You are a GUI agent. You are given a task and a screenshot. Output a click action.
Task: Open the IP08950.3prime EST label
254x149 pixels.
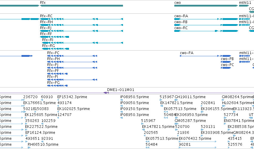click(x=134, y=115)
